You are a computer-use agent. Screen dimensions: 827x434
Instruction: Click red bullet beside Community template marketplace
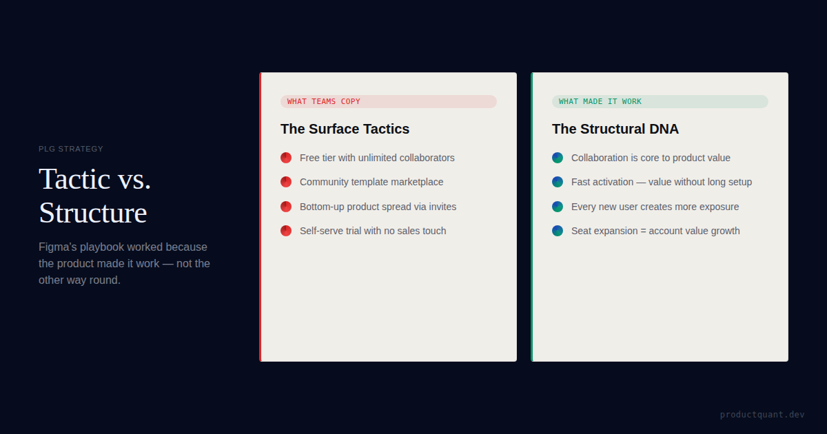(x=286, y=182)
